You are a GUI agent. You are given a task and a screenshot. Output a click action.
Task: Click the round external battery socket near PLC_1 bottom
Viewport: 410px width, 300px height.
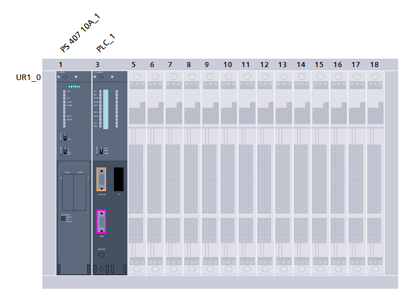click(102, 255)
